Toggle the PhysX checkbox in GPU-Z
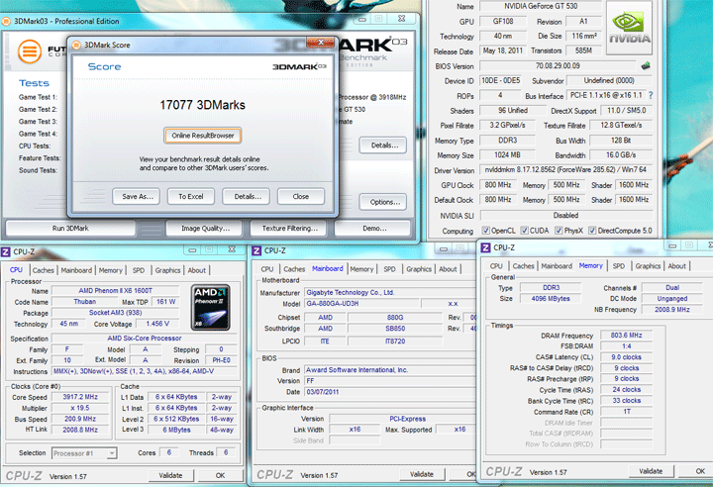Viewport: 713px width, 487px height. coord(559,231)
